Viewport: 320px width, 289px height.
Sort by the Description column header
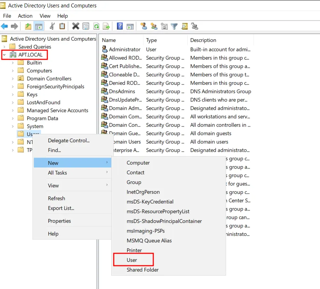[x=221, y=40]
